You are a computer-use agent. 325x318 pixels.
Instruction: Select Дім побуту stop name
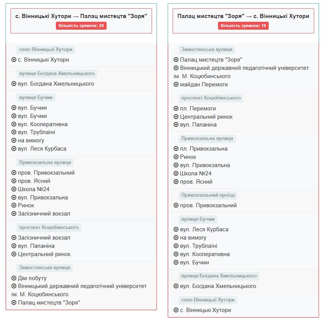coord(32,278)
